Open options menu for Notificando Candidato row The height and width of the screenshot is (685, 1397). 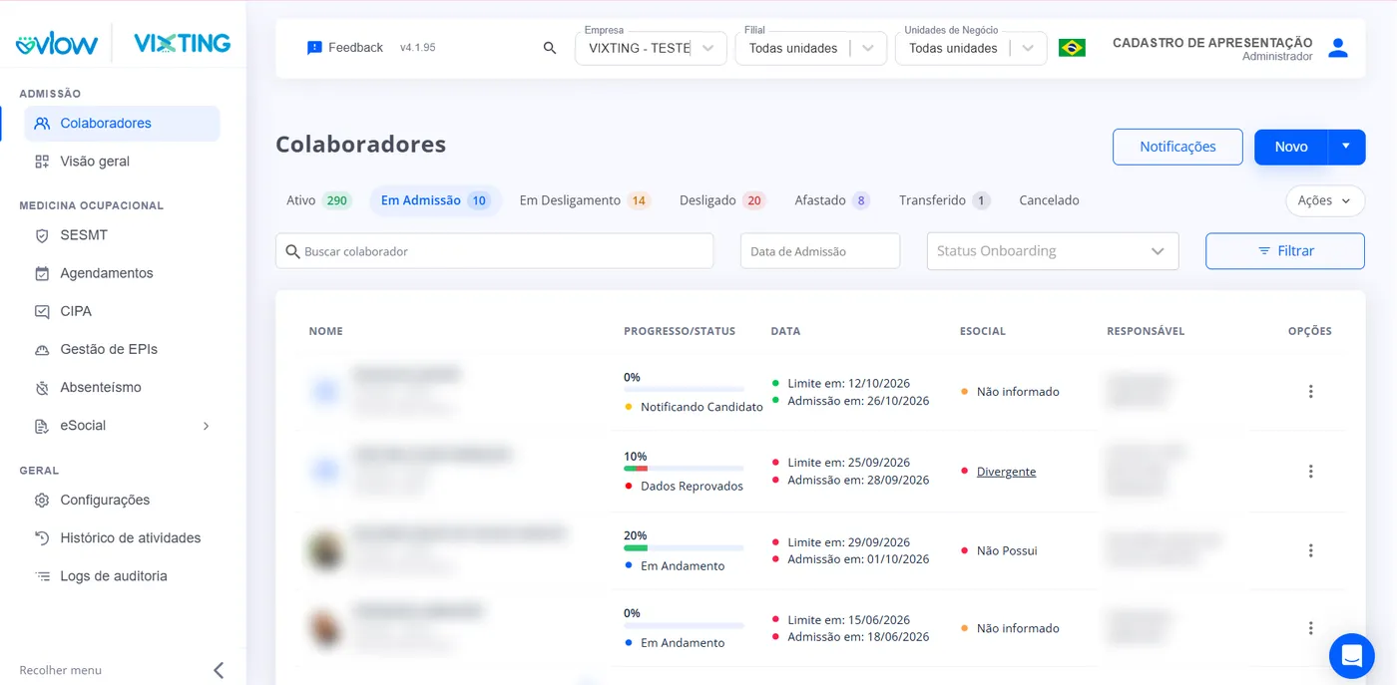1310,392
